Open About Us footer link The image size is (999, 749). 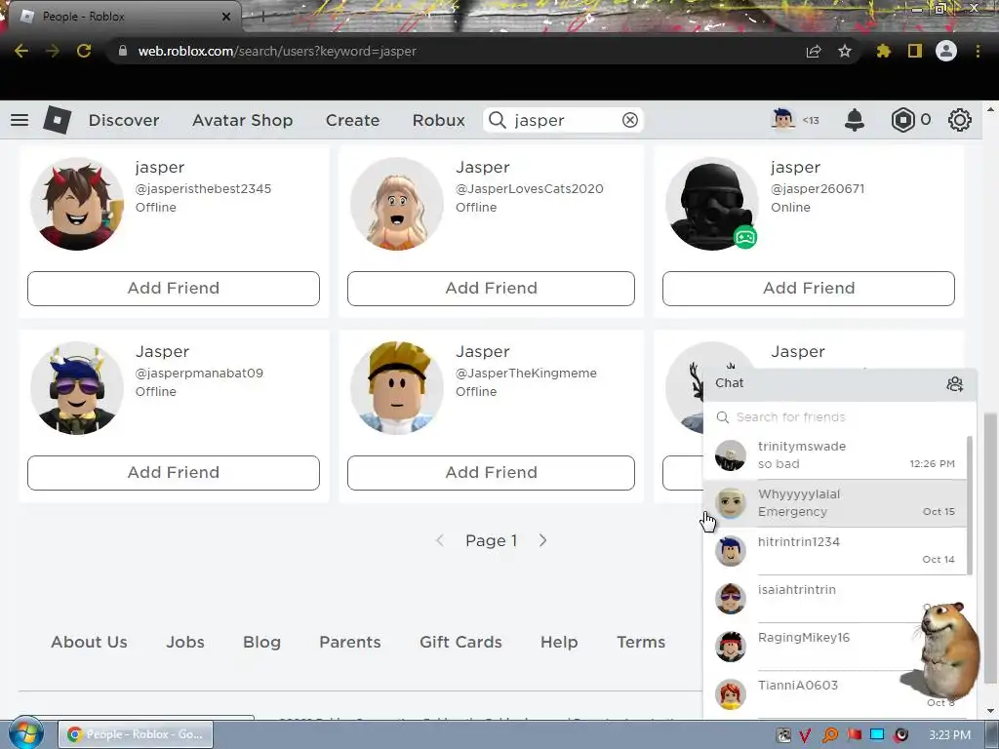coord(89,642)
